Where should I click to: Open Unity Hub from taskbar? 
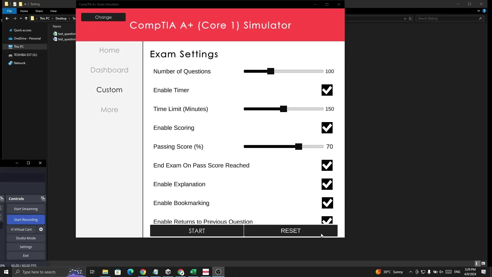tap(168, 272)
